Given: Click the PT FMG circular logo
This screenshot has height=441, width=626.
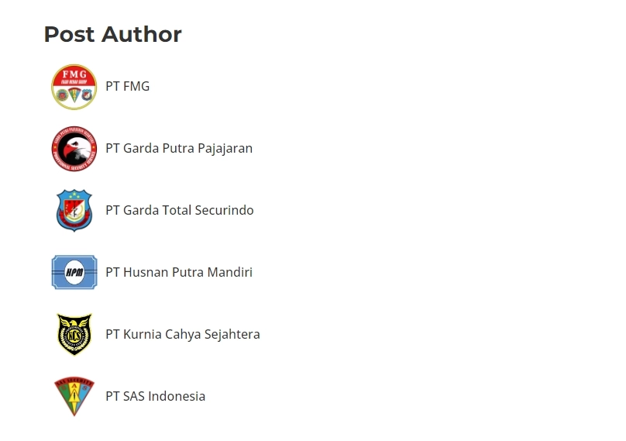Looking at the screenshot, I should point(74,87).
